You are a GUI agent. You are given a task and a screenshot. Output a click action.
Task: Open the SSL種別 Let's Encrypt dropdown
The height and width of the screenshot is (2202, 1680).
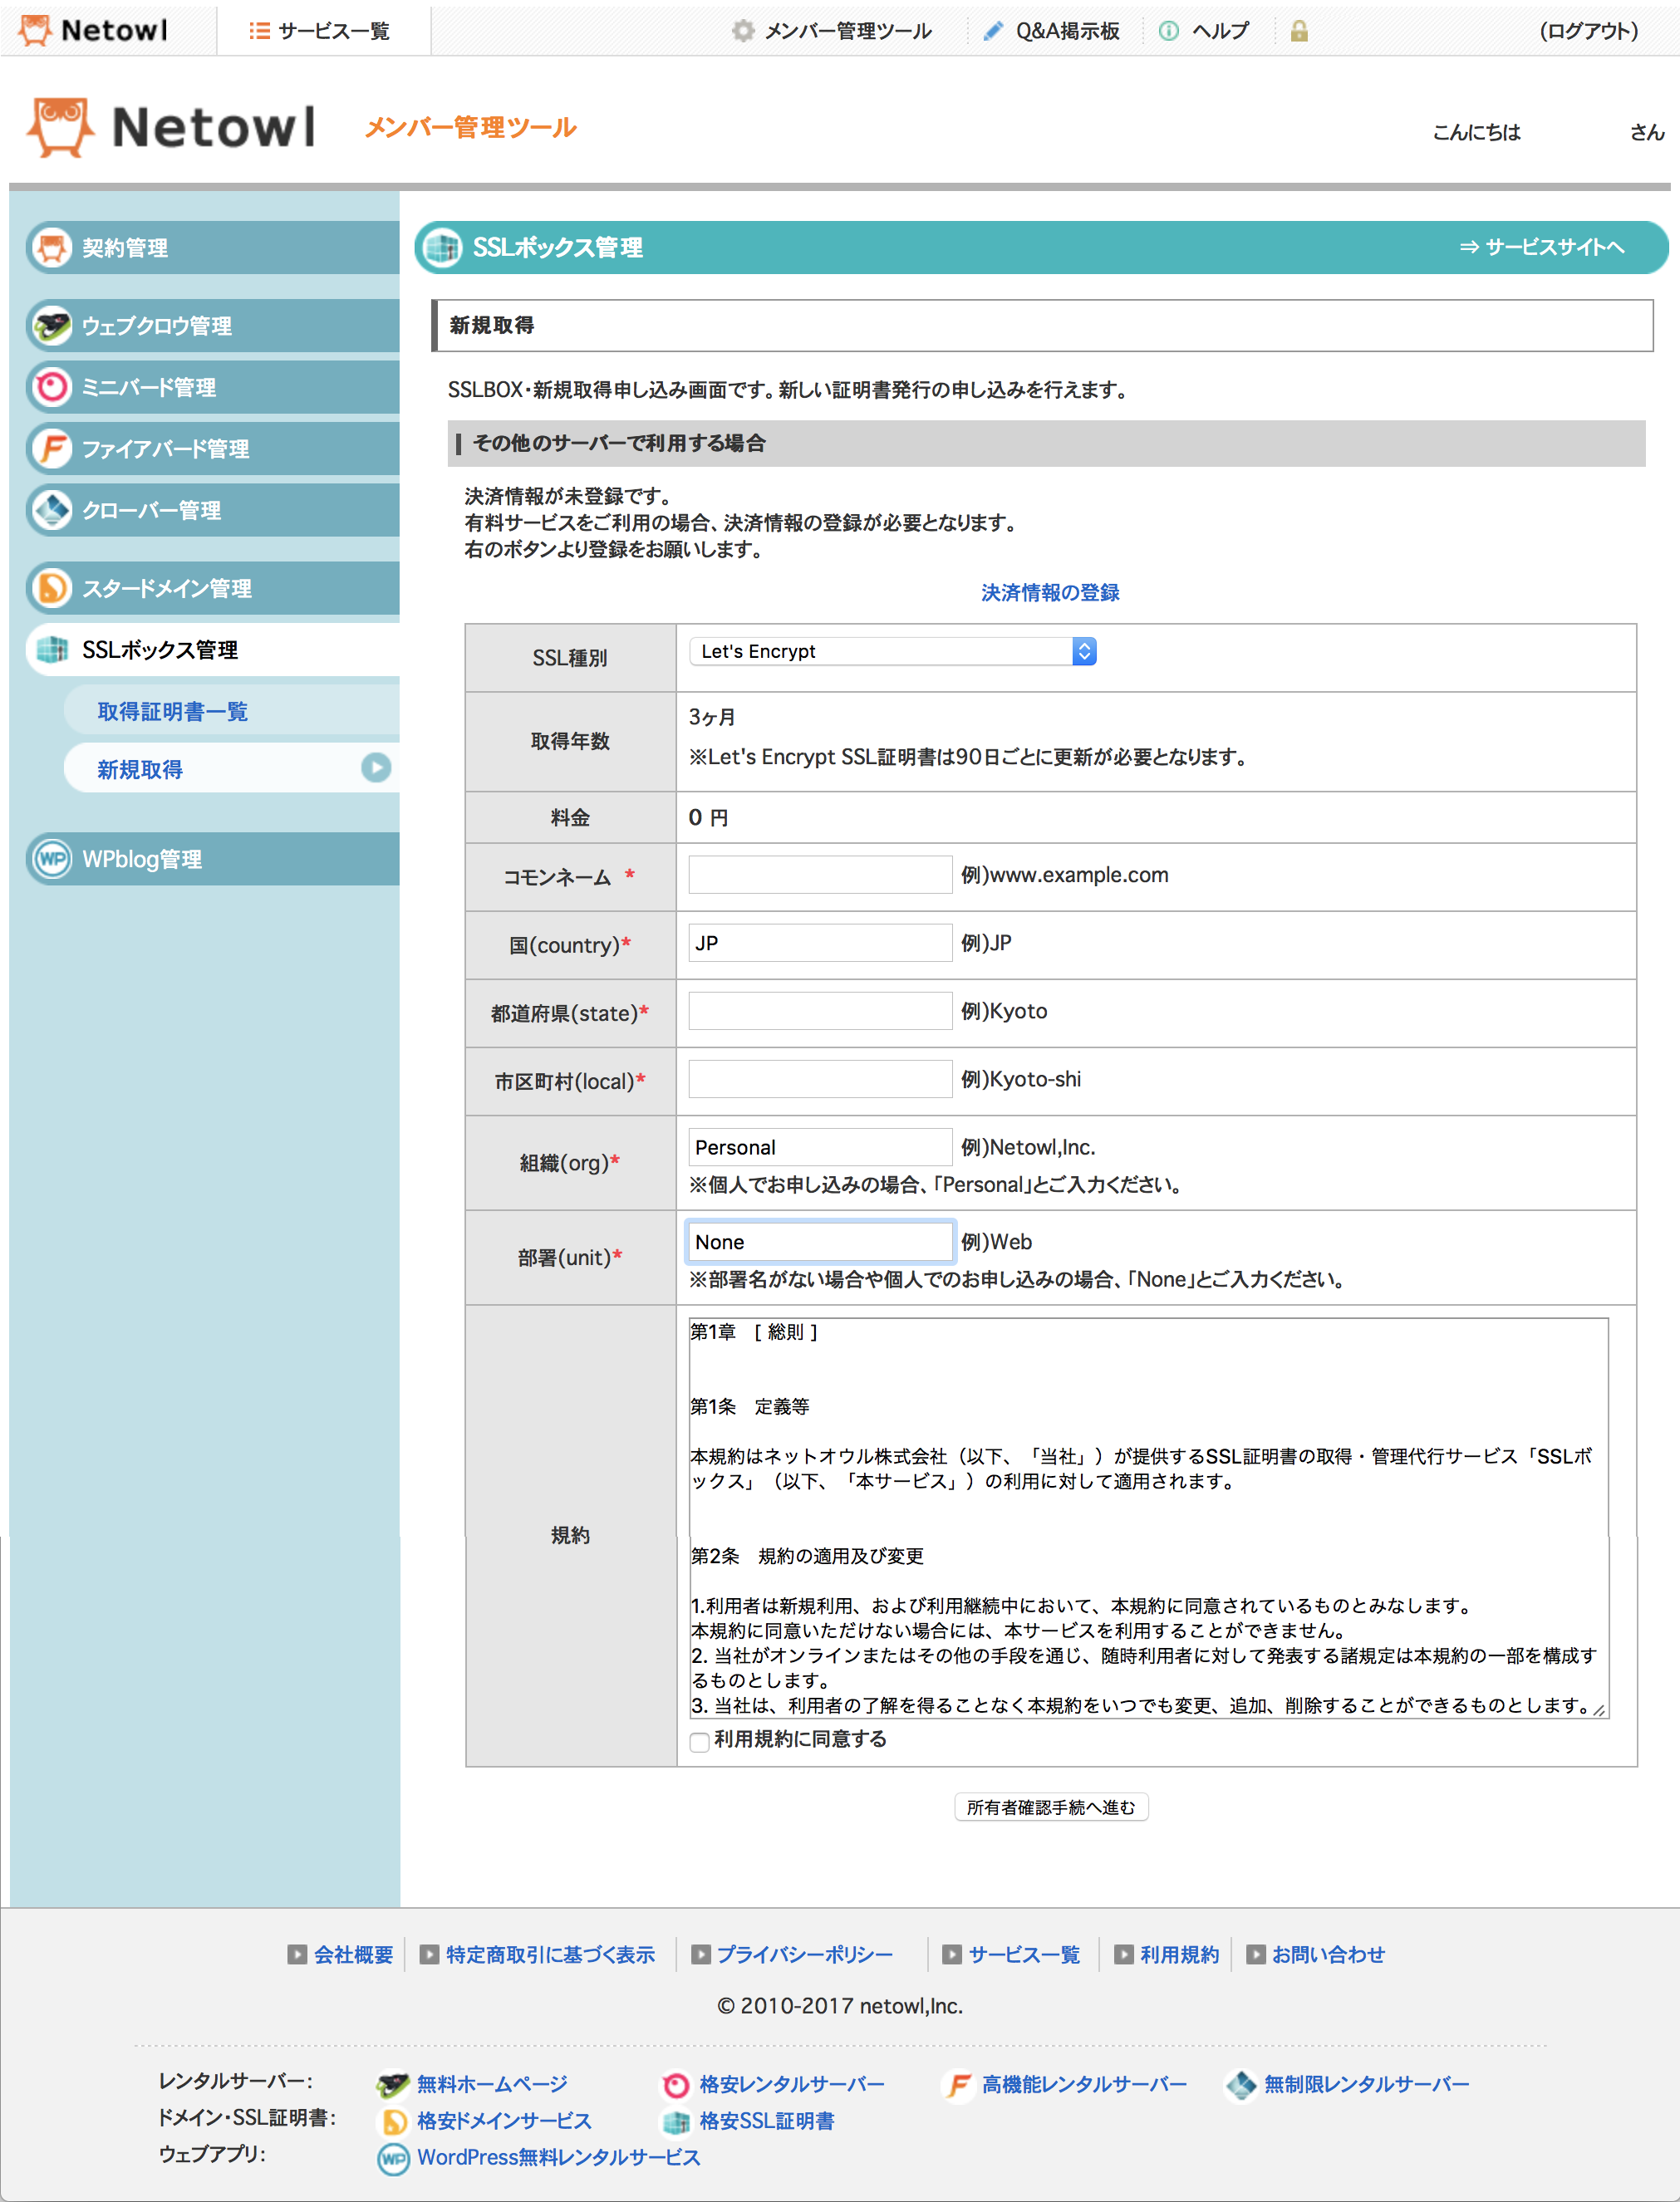coord(892,652)
